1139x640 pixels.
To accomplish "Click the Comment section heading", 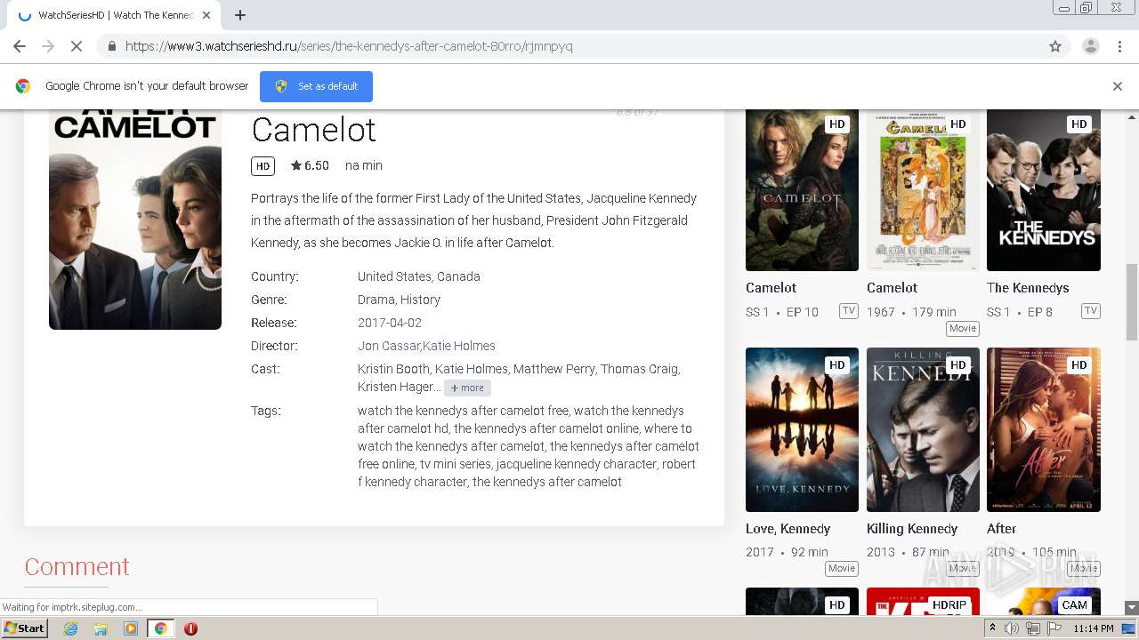I will click(77, 566).
